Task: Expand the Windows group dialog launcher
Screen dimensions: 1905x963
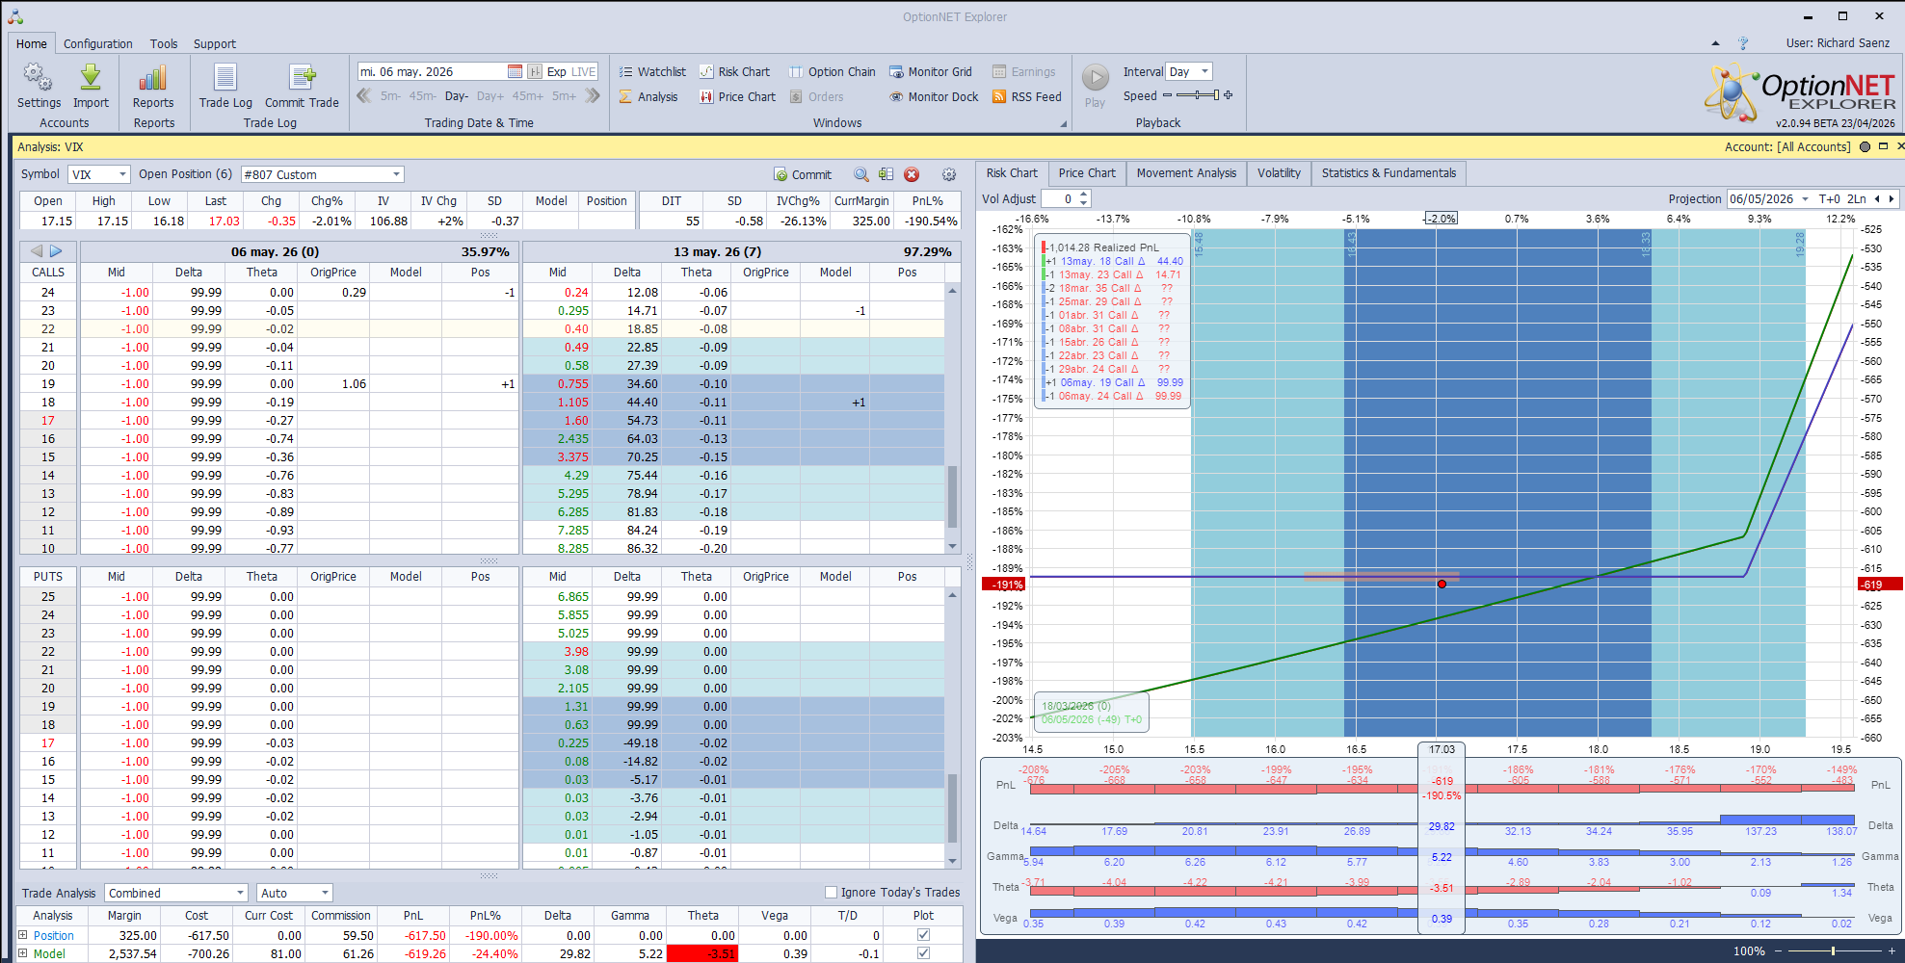Action: 1063,123
